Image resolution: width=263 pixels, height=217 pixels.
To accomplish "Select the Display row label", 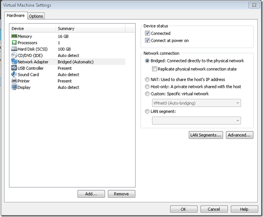I will point(24,87).
